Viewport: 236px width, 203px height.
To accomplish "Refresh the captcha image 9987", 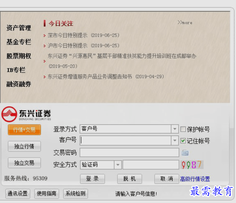I will pos(192,165).
